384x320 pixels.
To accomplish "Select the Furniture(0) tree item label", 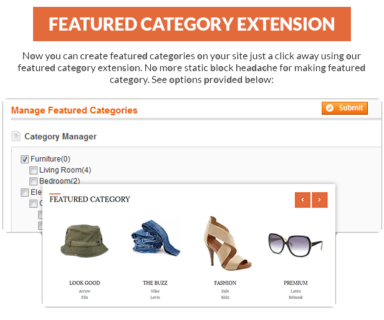I will [x=50, y=159].
